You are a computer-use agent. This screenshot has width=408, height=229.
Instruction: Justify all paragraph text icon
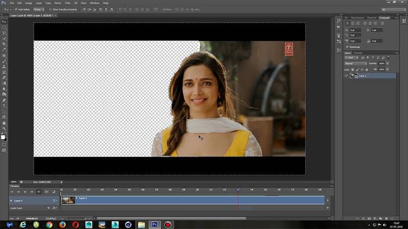pos(382,23)
